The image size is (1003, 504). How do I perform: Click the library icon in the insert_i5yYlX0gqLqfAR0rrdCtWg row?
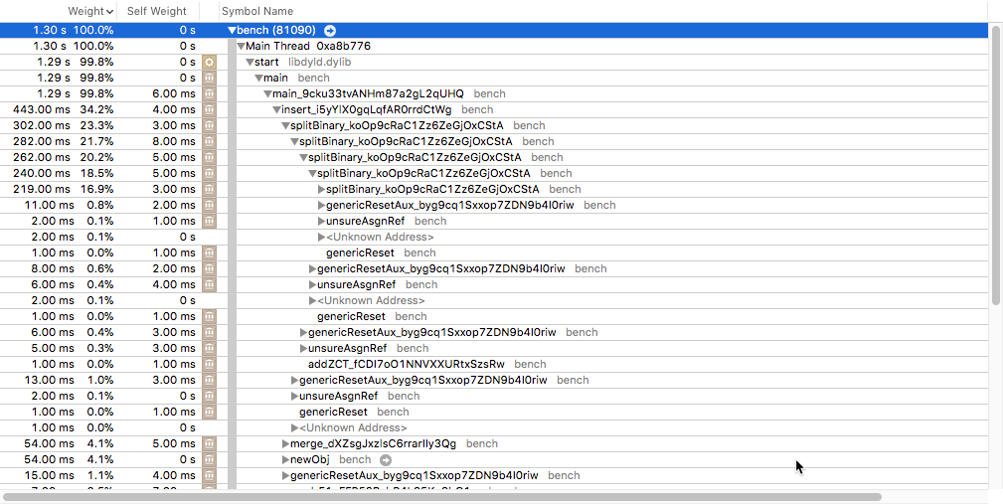(209, 110)
